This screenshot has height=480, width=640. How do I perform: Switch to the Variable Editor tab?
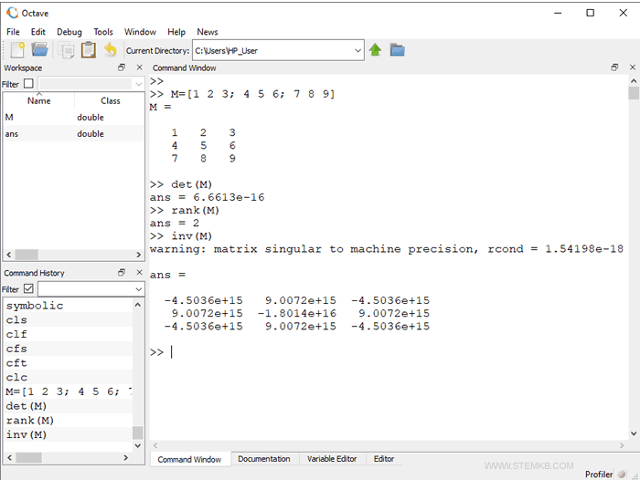[332, 459]
